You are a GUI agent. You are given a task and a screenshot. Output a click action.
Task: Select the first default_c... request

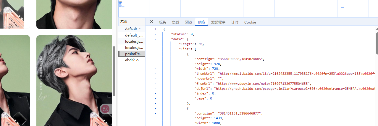click(x=132, y=29)
